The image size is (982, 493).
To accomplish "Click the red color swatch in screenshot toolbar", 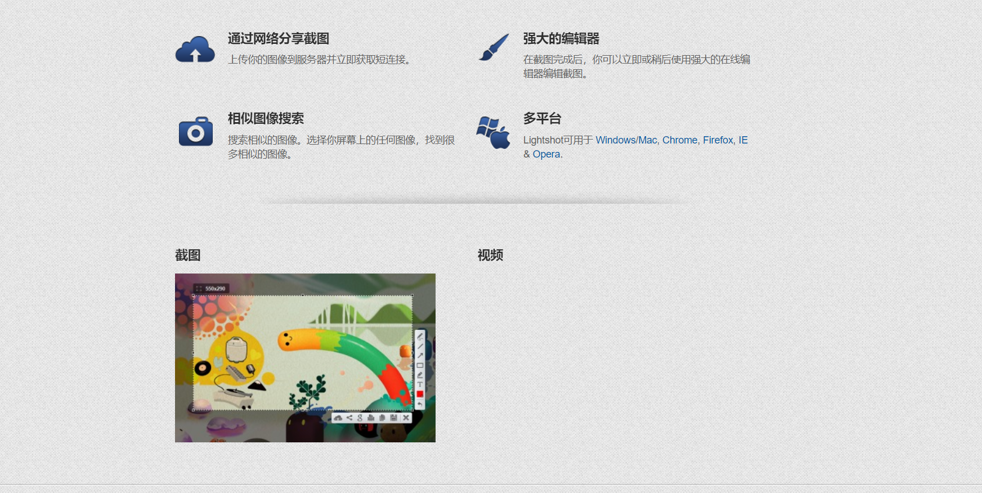I will click(x=420, y=394).
